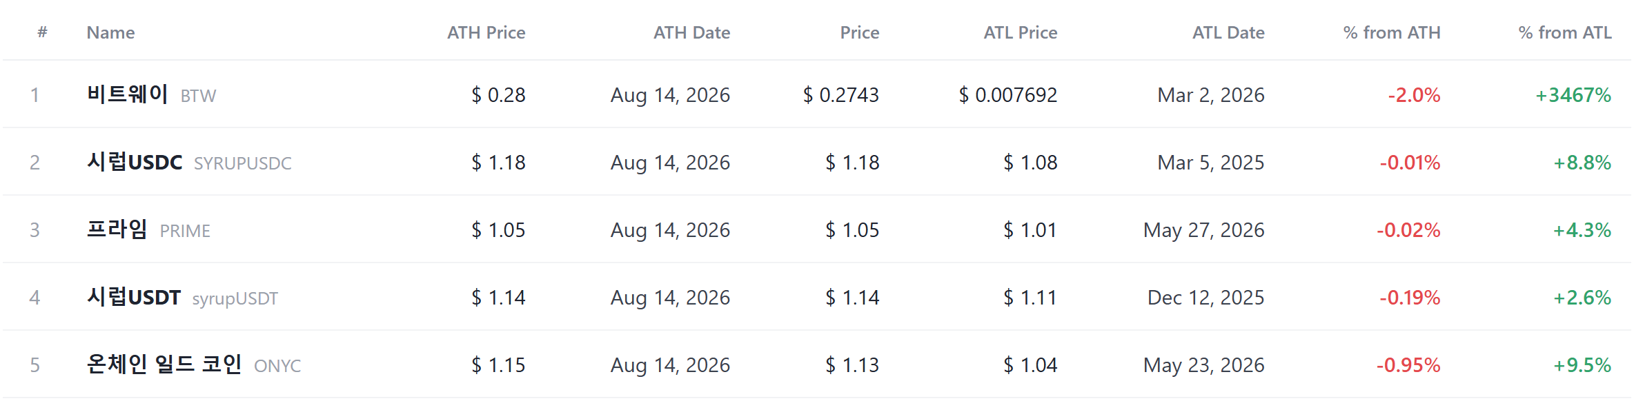Sort by Price column header
The width and height of the screenshot is (1634, 401).
click(x=859, y=32)
